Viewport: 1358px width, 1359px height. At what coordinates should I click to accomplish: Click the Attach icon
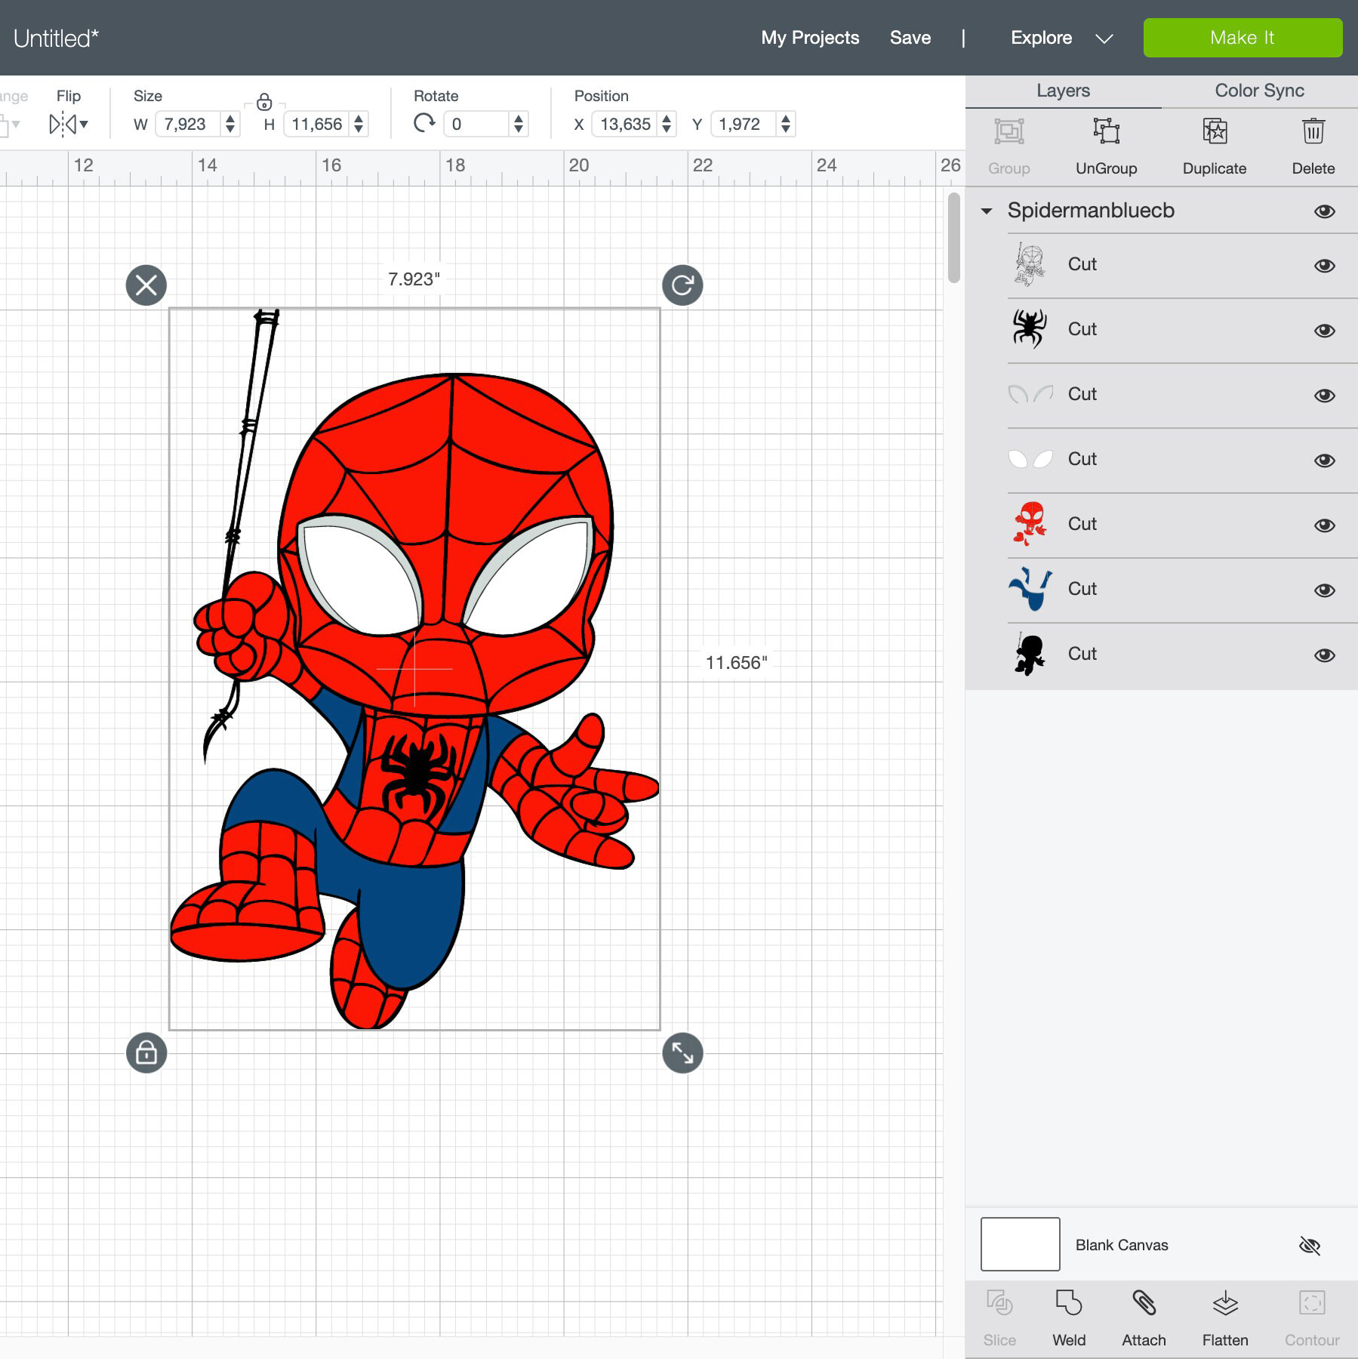pyautogui.click(x=1144, y=1305)
